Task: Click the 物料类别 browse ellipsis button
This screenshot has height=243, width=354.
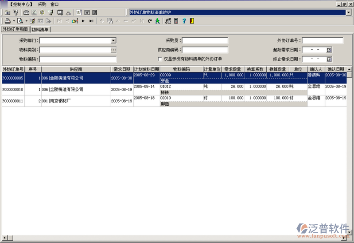Action: [113, 50]
